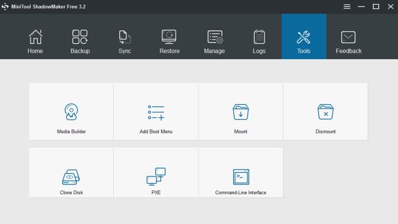
Task: Open the Command-Line Interface terminal icon
Action: pyautogui.click(x=241, y=177)
